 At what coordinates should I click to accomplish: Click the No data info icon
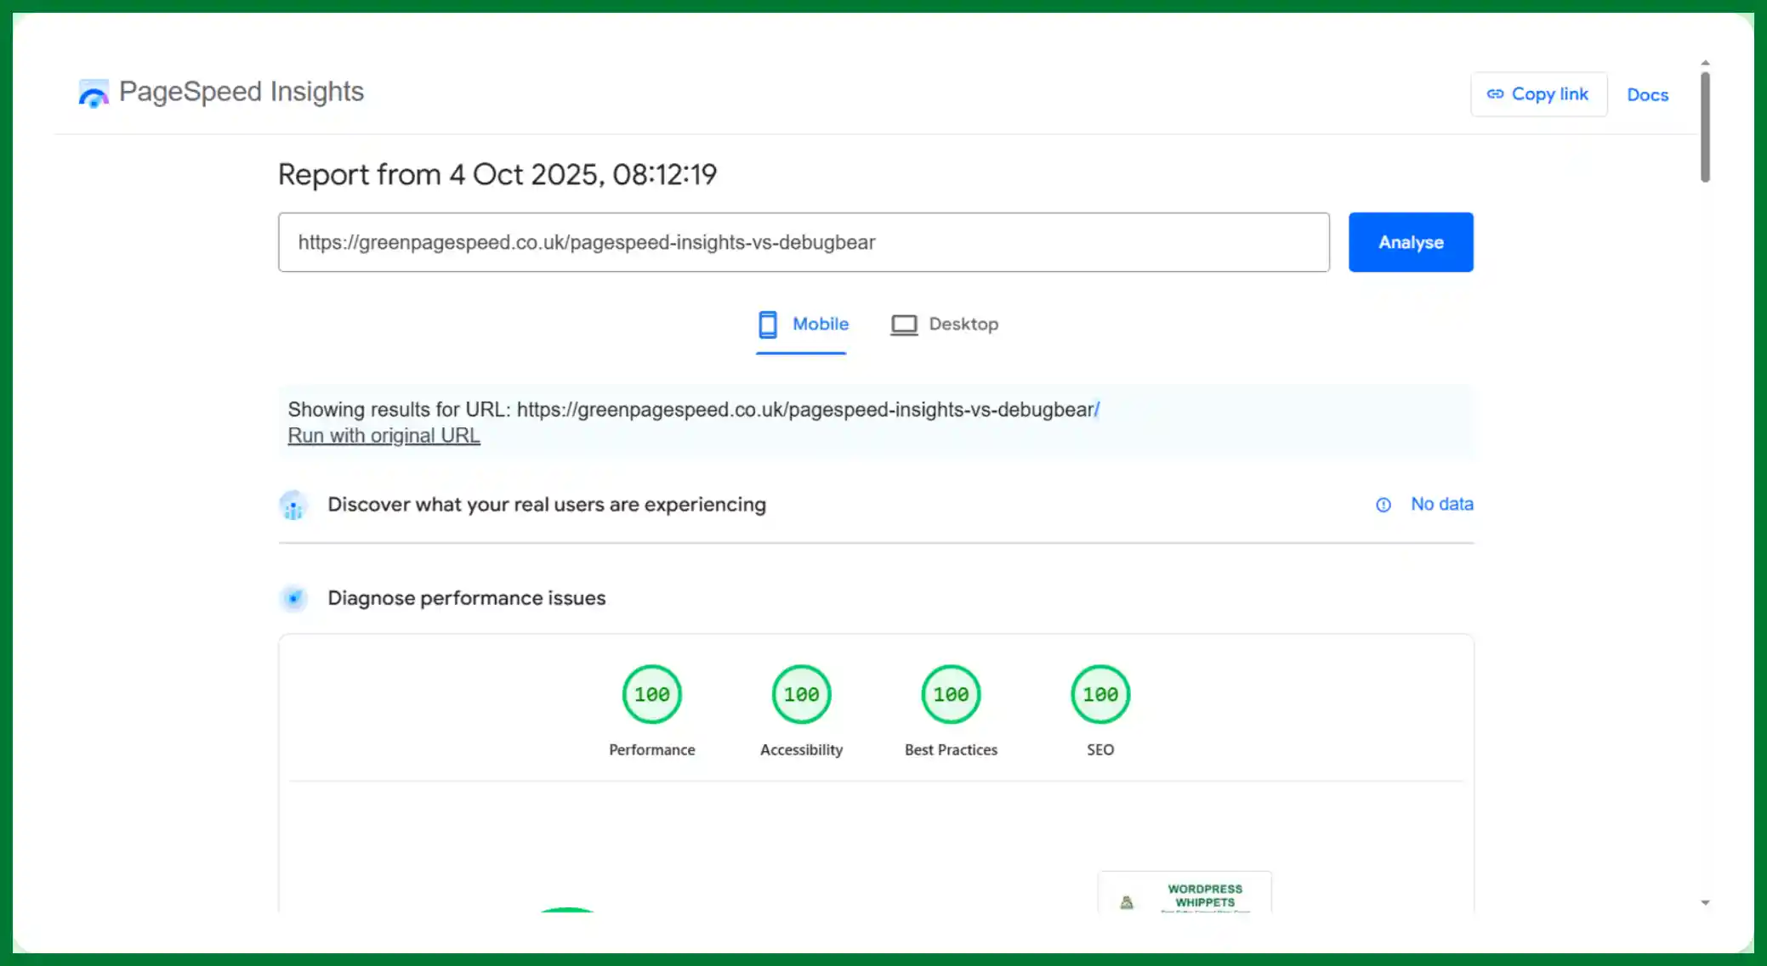coord(1383,506)
